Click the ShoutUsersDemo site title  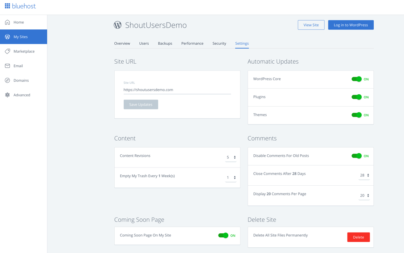click(156, 25)
